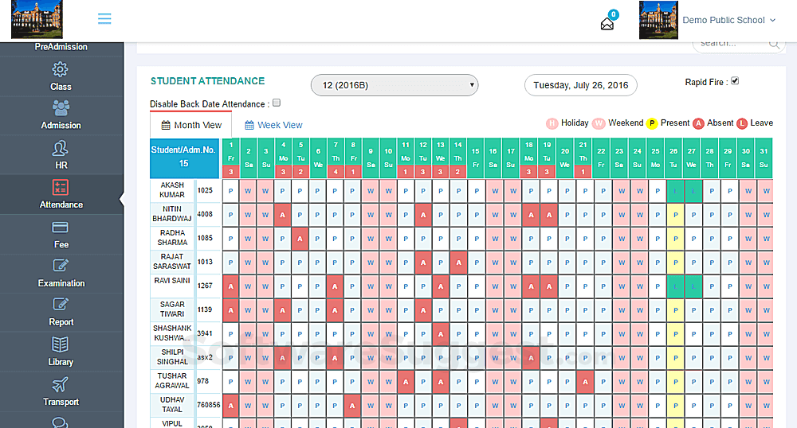Open the Demo Public School account dropdown
The width and height of the screenshot is (797, 428).
tap(729, 20)
